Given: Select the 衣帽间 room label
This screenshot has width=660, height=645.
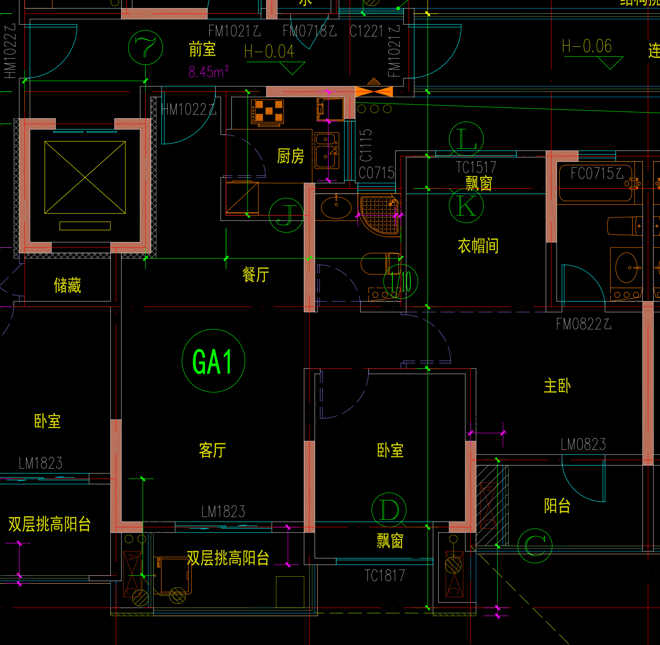Looking at the screenshot, I should (x=478, y=246).
